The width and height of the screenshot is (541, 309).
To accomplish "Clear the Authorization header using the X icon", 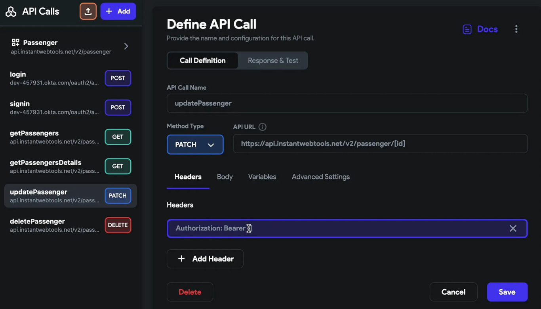I will tap(513, 228).
